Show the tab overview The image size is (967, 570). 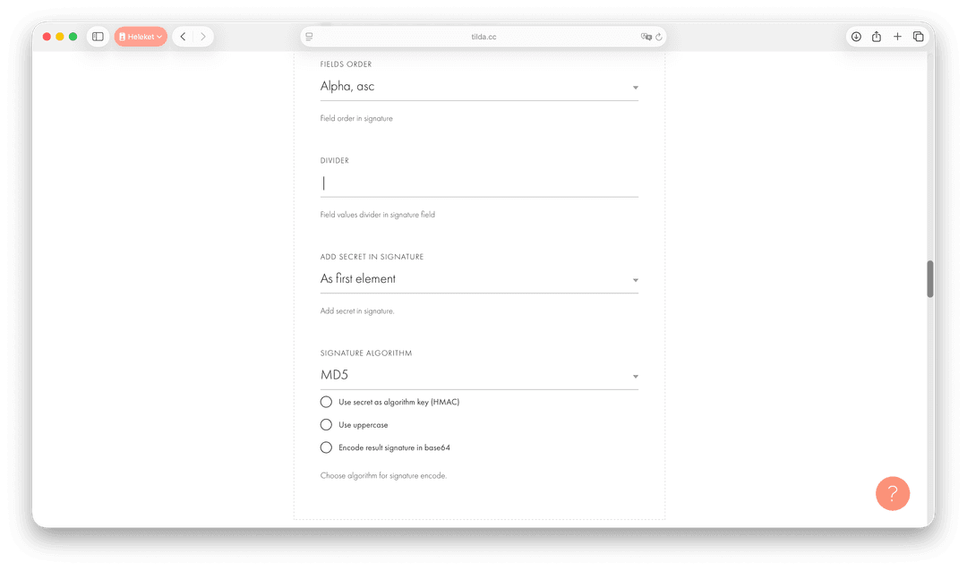[x=918, y=37]
